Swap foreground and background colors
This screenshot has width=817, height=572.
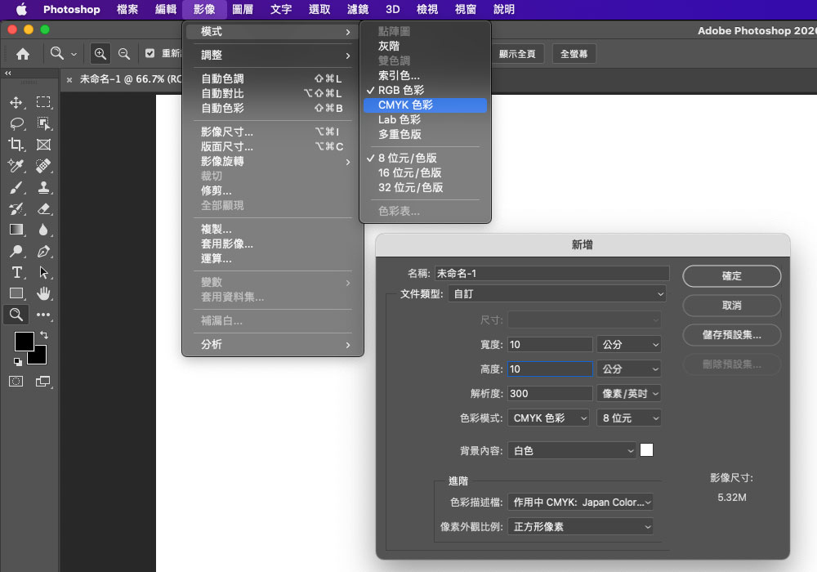[x=43, y=335]
